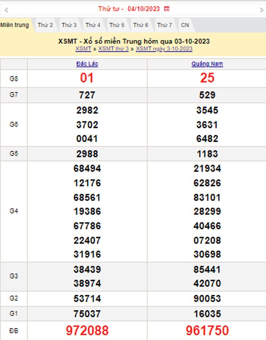Select the Thứ 6 tab
The height and width of the screenshot is (340, 266).
click(x=141, y=25)
